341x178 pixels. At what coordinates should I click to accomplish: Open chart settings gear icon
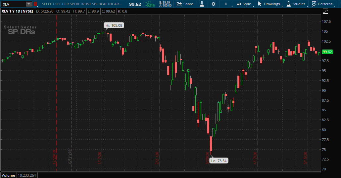point(213,4)
